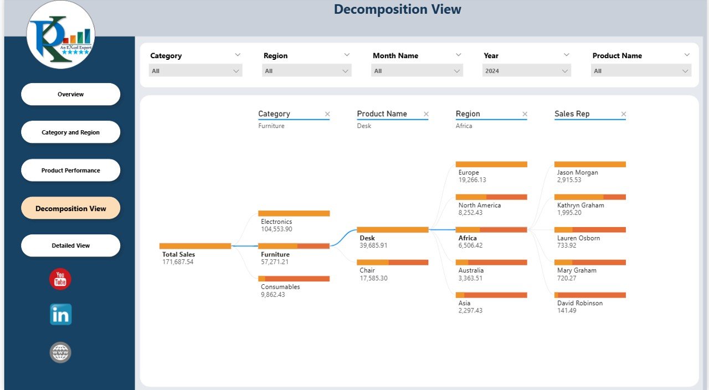
Task: Open the Category slicer dropdown showing All
Action: click(196, 71)
